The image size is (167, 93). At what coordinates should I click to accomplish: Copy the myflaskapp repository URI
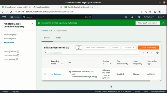pyautogui.click(x=70, y=72)
